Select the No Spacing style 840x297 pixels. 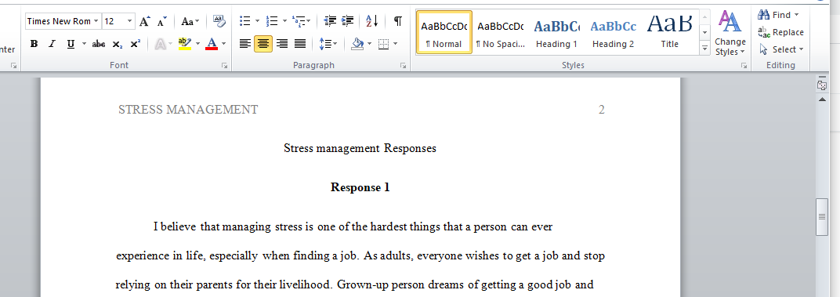click(501, 33)
